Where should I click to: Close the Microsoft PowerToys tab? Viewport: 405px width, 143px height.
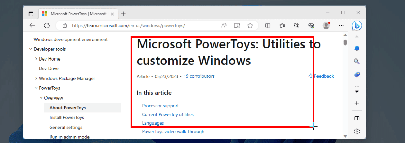(112, 14)
